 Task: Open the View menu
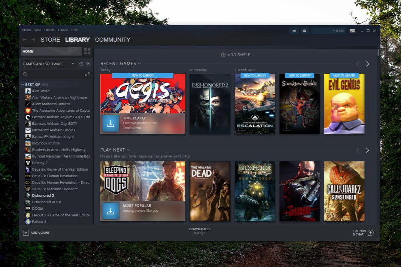point(37,30)
